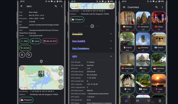
Task: Open the Cambodia country album
Action: (x=143, y=21)
